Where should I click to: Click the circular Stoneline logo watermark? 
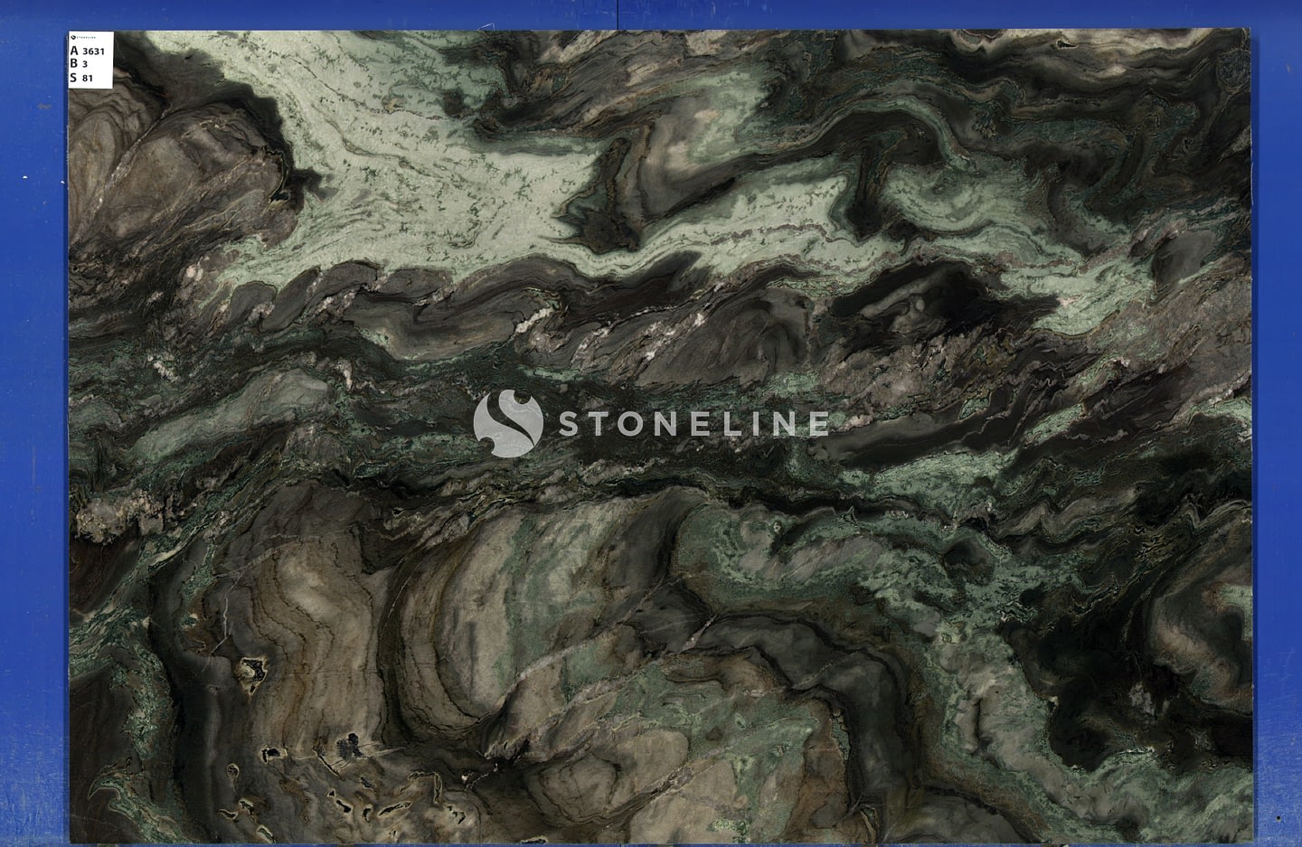(x=507, y=422)
